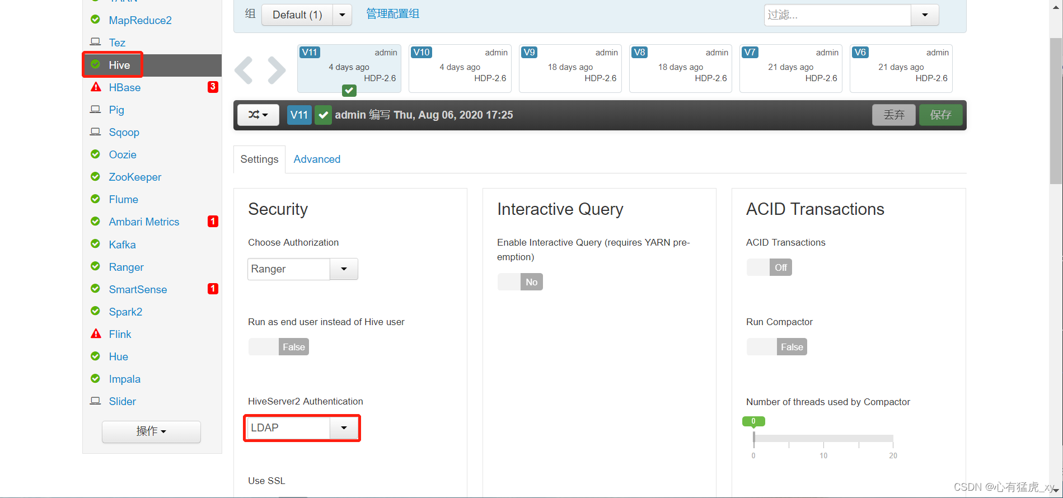Screen dimensions: 1063x498
Task: Click the 丢弃 discard button
Action: click(894, 115)
